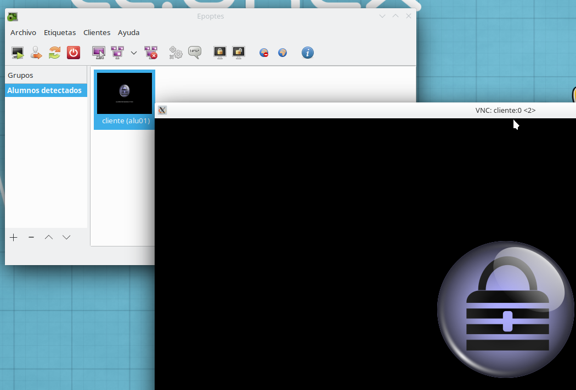The image size is (576, 390).
Task: Unlock the screen with the open padlock monitor icon
Action: pyautogui.click(x=239, y=53)
